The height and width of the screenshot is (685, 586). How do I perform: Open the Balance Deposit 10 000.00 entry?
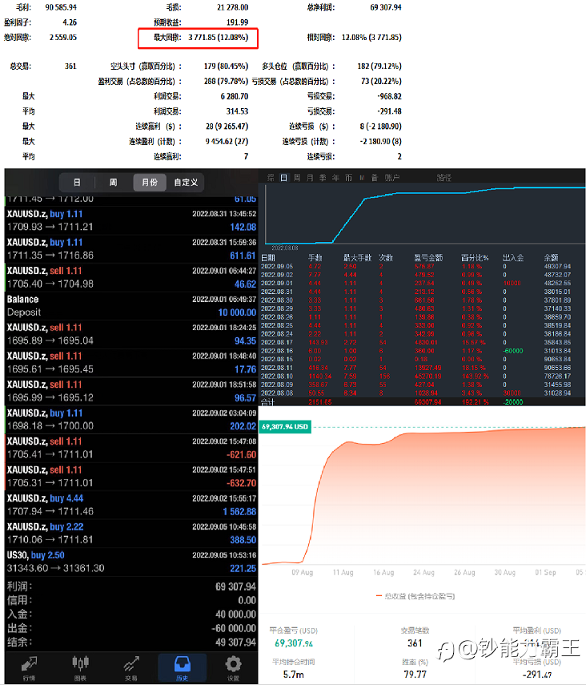tap(131, 306)
